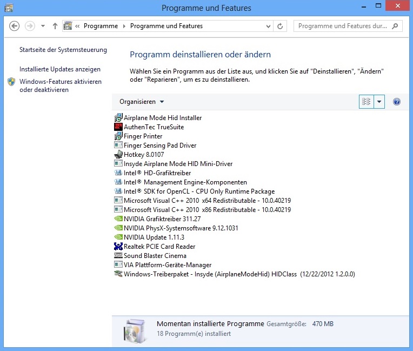Open Installierte Updates anzeigen link
The width and height of the screenshot is (413, 351).
(60, 69)
